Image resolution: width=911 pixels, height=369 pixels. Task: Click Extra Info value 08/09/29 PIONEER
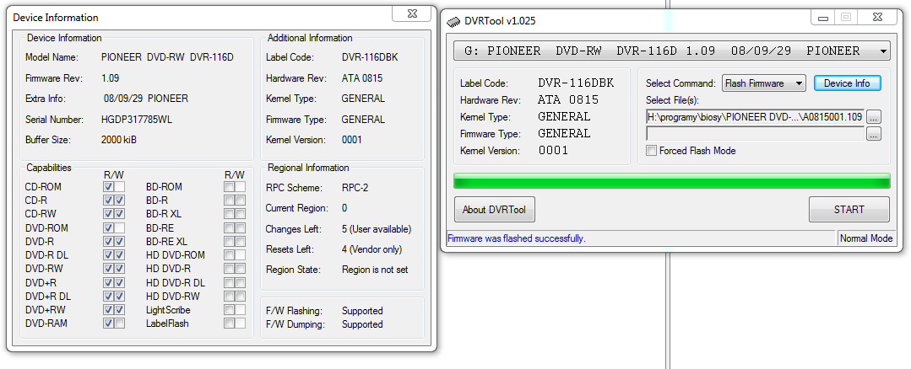[146, 99]
